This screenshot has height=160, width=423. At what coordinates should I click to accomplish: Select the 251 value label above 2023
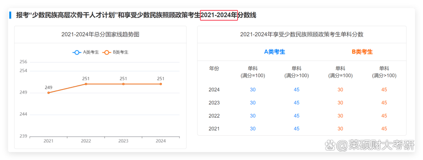tap(123, 78)
